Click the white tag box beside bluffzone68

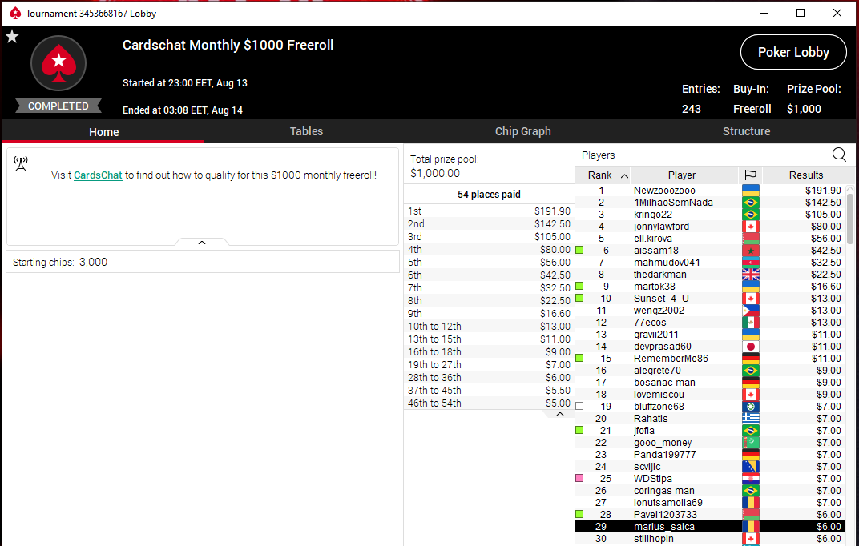point(579,407)
